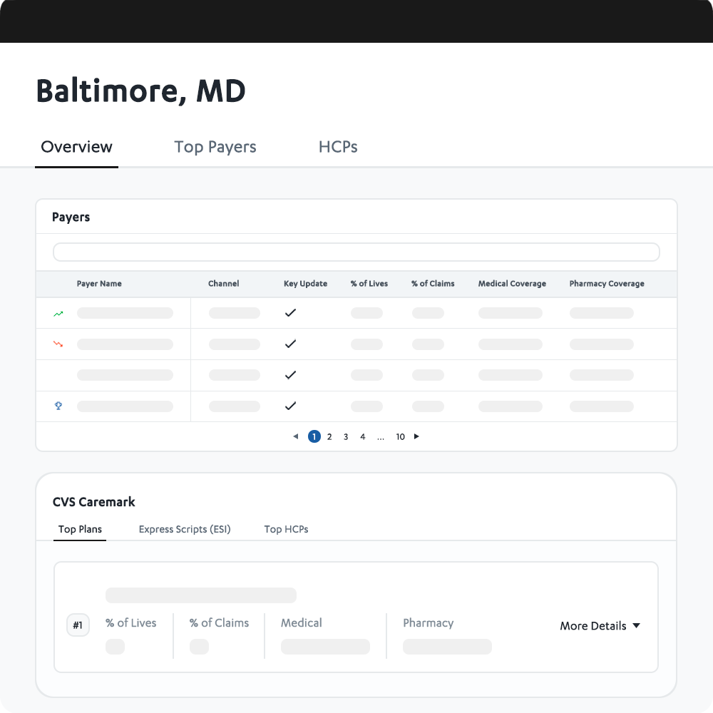This screenshot has height=713, width=713.
Task: Open the HCPs tab
Action: pos(338,147)
